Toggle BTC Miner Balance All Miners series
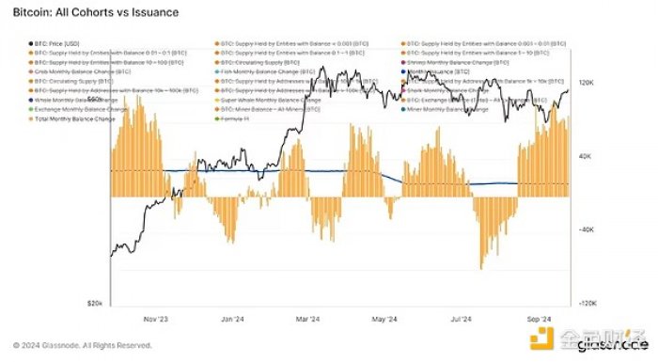The width and height of the screenshot is (658, 362). [271, 110]
